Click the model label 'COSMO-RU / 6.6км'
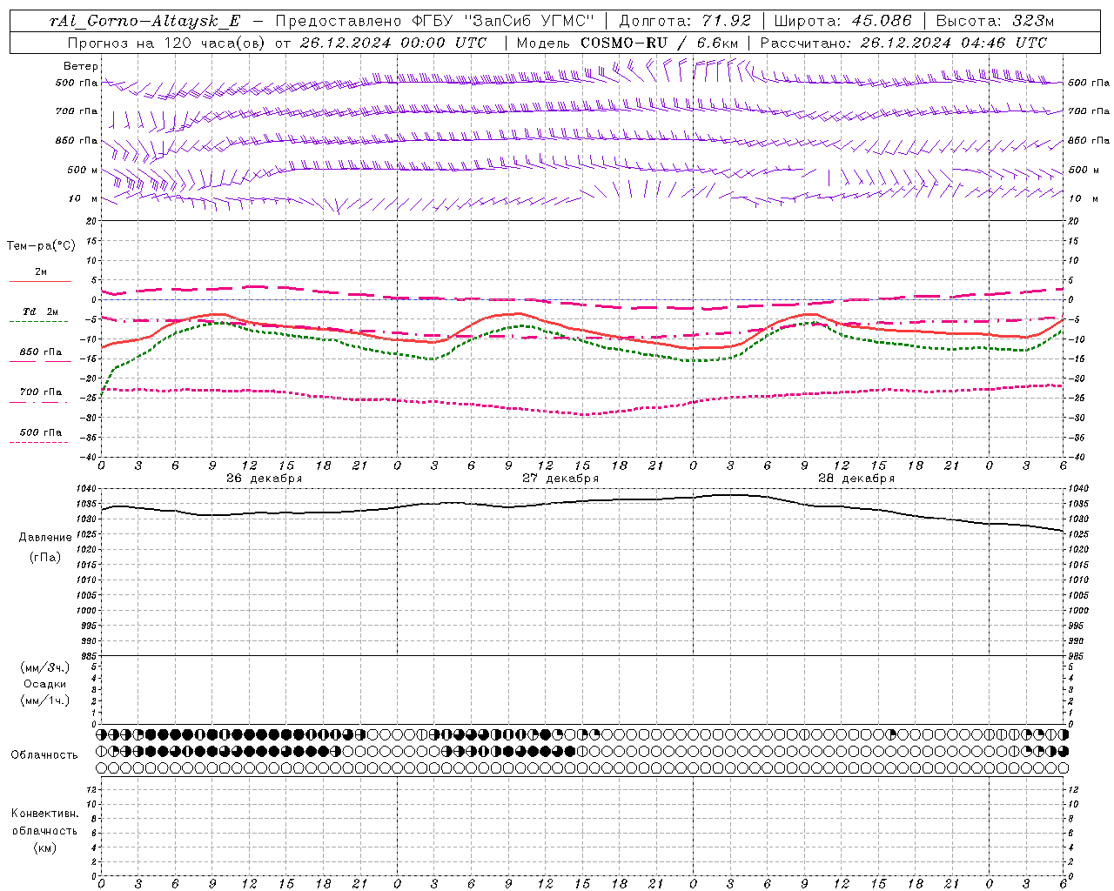This screenshot has width=1114, height=891. (659, 43)
